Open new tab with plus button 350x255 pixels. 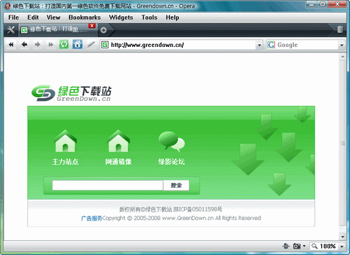pos(104,30)
